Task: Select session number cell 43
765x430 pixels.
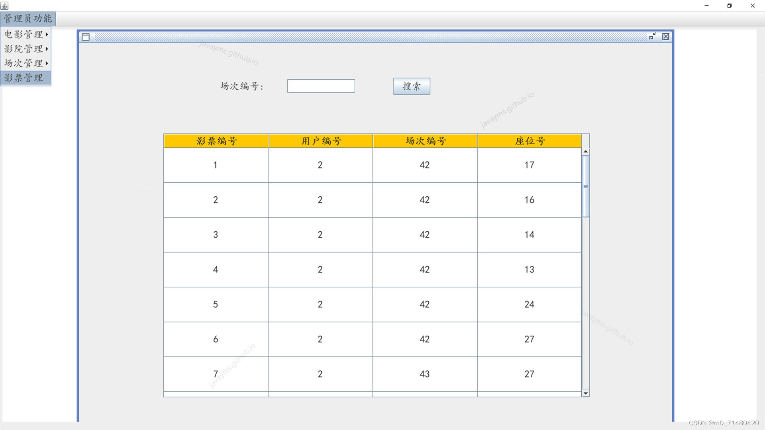Action: pos(425,374)
